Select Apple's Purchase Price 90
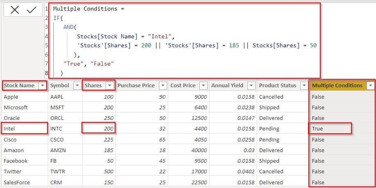The height and width of the screenshot is (188, 376). 142,97
